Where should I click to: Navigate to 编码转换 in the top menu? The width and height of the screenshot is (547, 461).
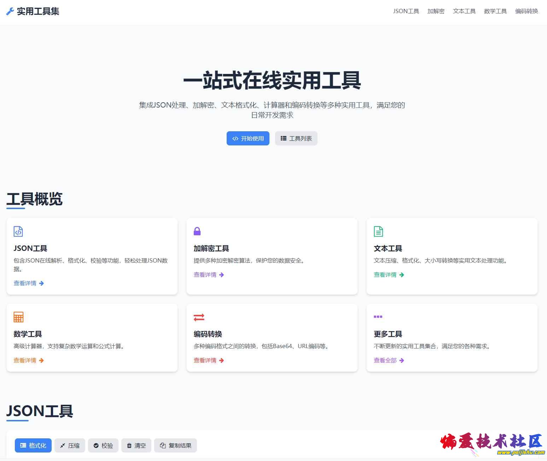point(526,11)
